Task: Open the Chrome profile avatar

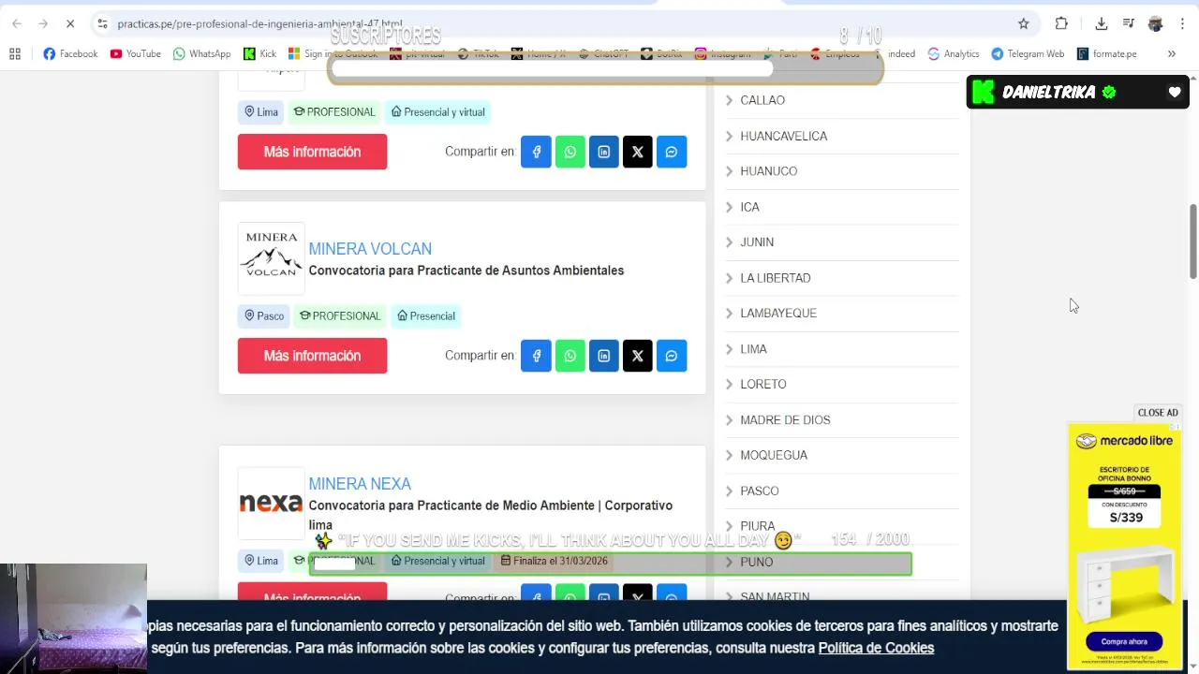Action: (1156, 23)
